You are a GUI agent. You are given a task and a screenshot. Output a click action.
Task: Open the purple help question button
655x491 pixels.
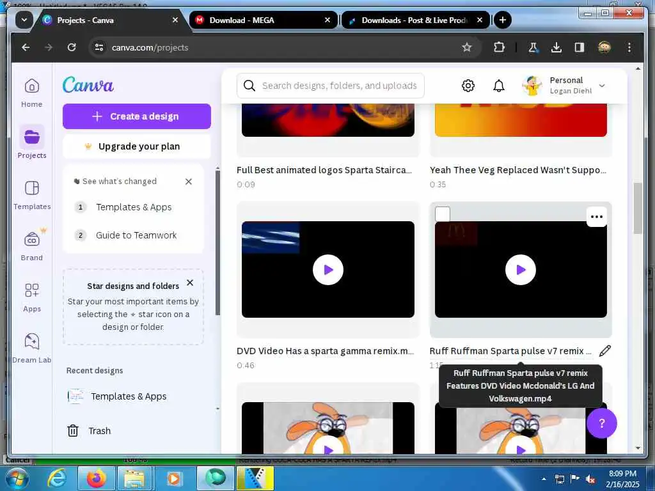click(x=601, y=423)
